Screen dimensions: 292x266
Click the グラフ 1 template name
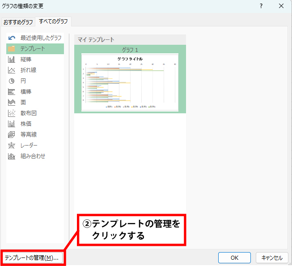(x=130, y=50)
